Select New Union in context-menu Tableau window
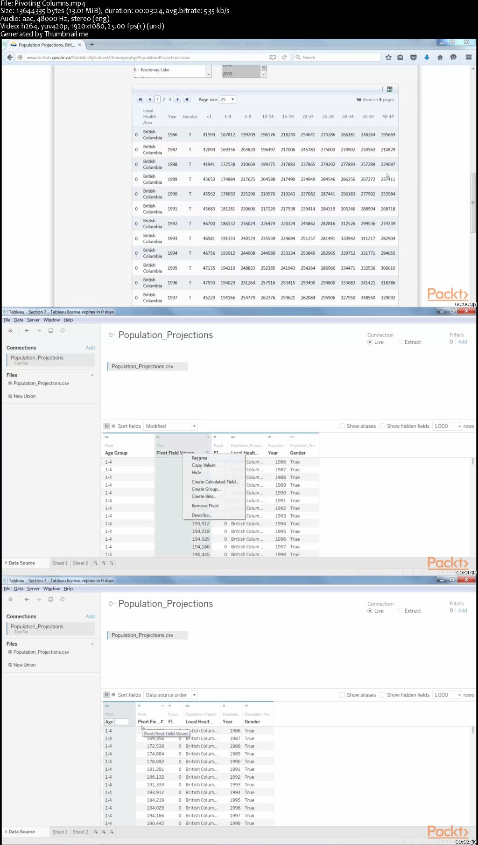 point(24,396)
